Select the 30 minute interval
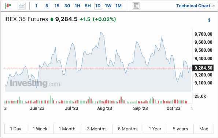 click(67, 6)
